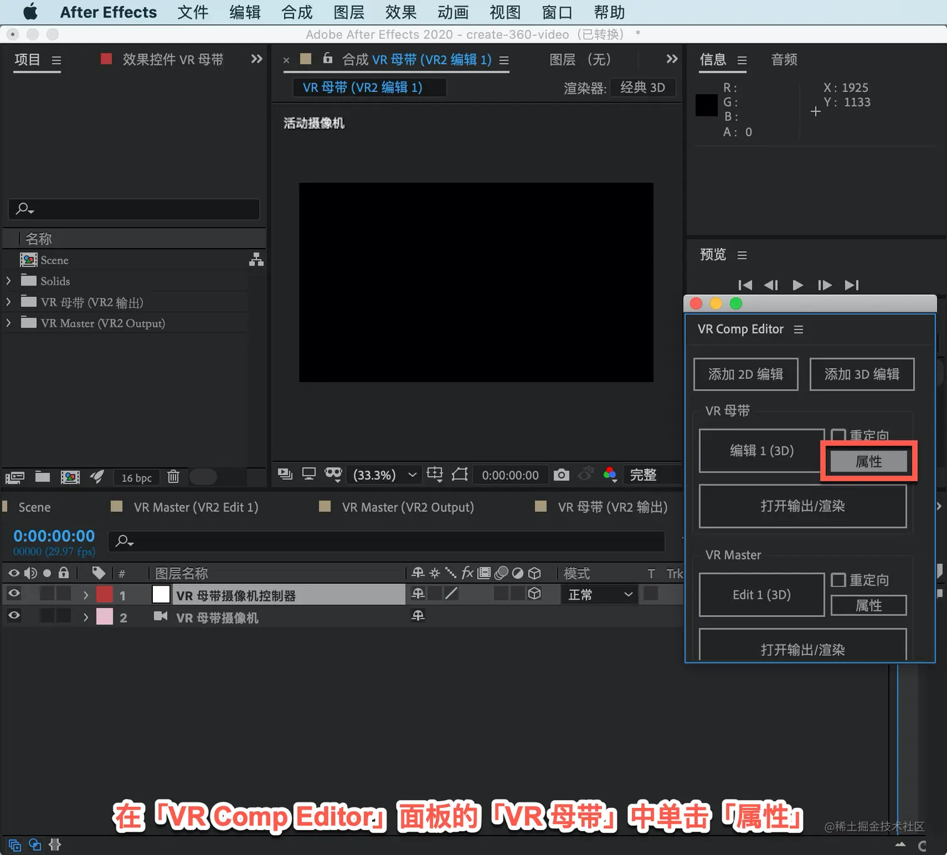This screenshot has height=855, width=947.
Task: Open the 合成 menu
Action: (x=297, y=12)
